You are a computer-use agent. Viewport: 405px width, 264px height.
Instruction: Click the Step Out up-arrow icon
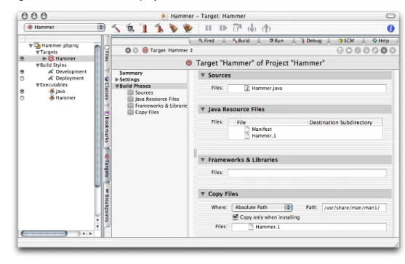pyautogui.click(x=266, y=28)
